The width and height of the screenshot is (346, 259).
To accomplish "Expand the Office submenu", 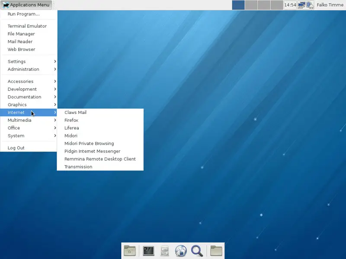I will coord(29,128).
